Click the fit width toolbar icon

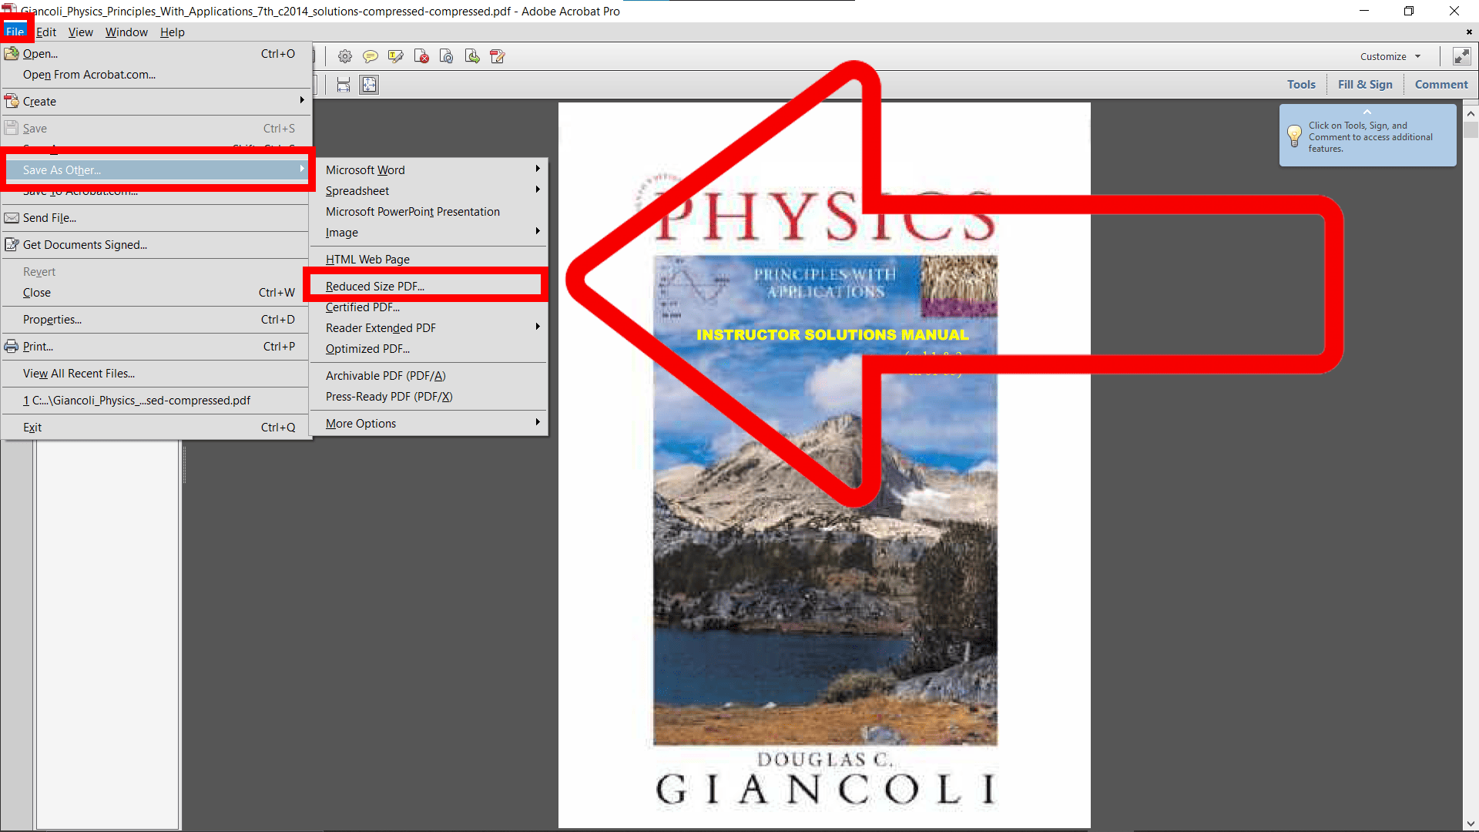344,85
